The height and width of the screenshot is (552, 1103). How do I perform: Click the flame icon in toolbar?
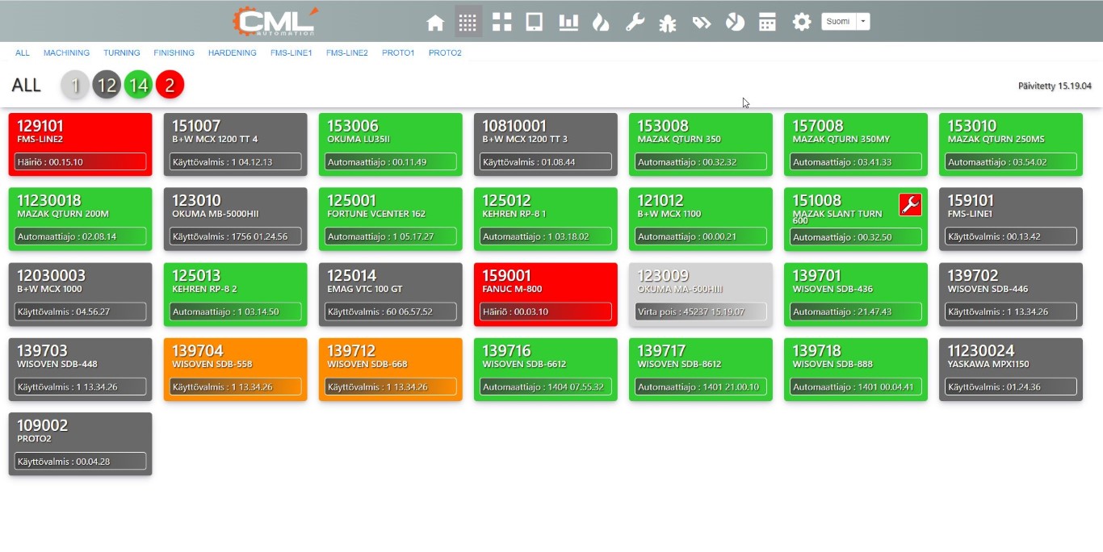coord(601,23)
